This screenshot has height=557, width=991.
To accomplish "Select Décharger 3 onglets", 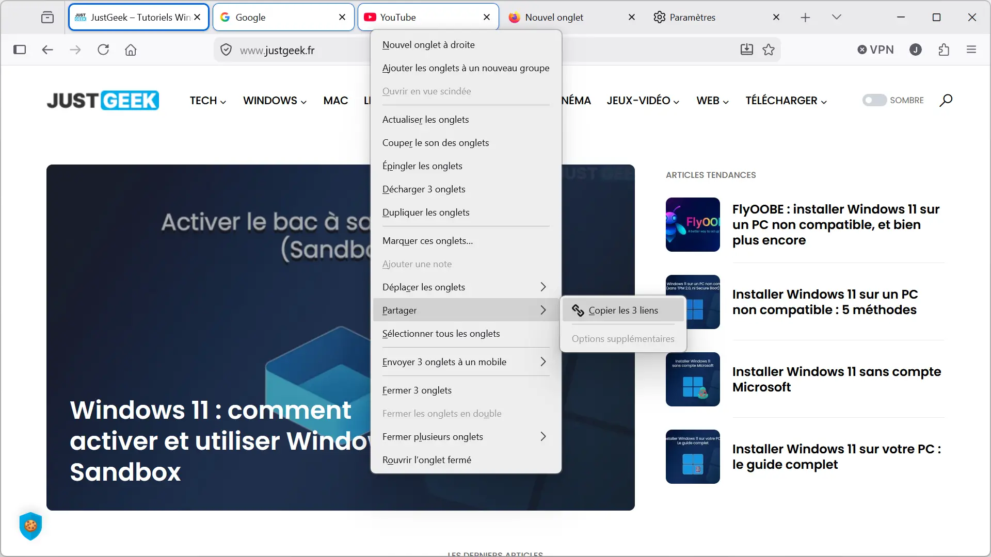I will tap(466, 189).
